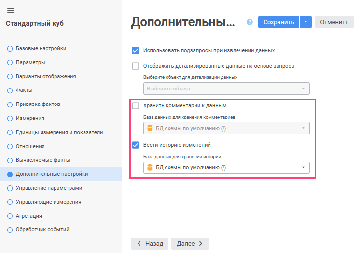Screen dimensions: 362x253
Task: Click the hamburger menu icon
Action: pos(10,11)
